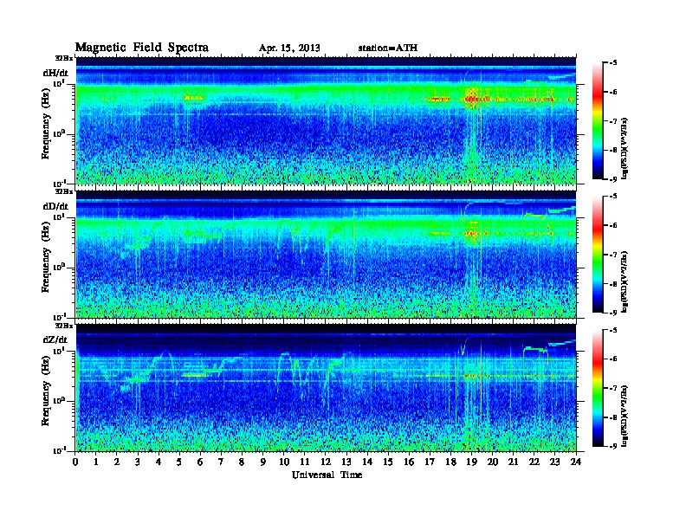This screenshot has height=530, width=686.
Task: Click the hour 2 tick label
Action: pyautogui.click(x=117, y=462)
